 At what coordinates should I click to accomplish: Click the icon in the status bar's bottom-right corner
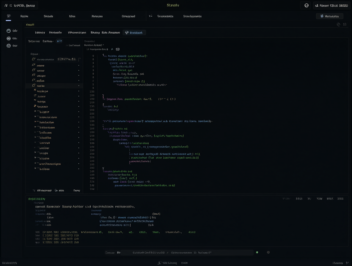(347, 263)
